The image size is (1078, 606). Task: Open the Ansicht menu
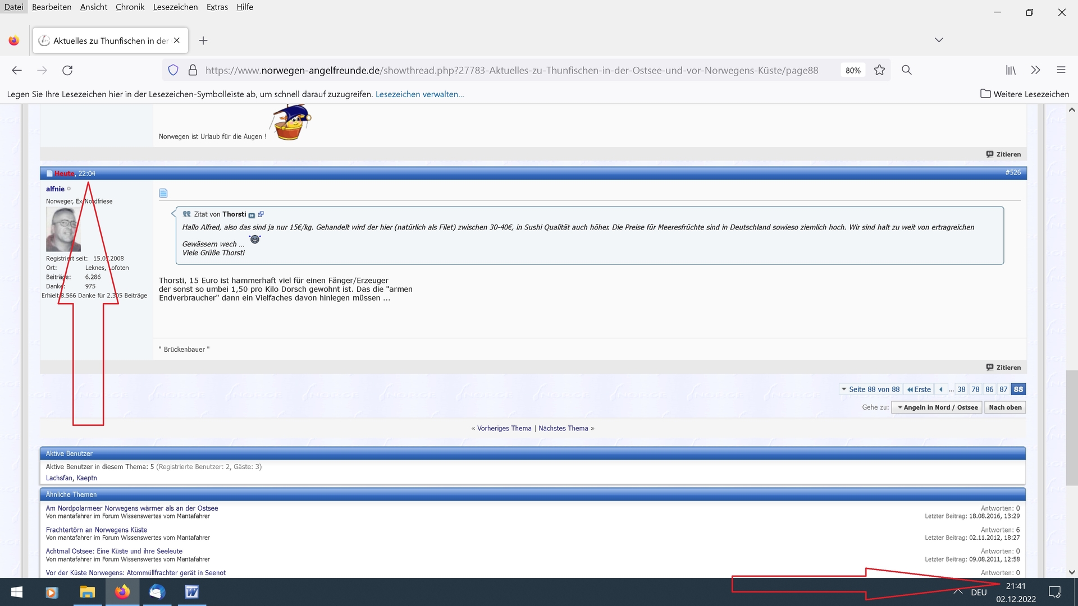[x=94, y=7]
